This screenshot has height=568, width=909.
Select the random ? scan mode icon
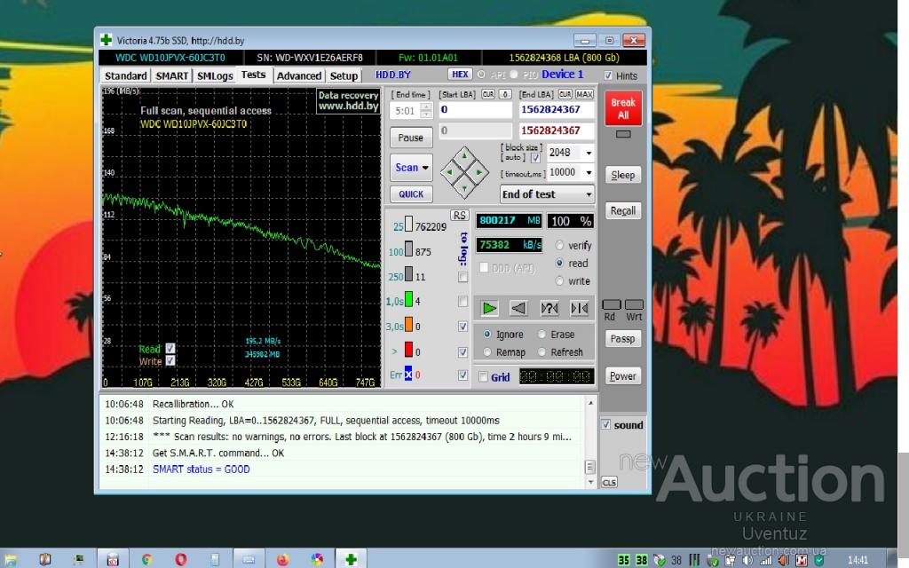[549, 308]
